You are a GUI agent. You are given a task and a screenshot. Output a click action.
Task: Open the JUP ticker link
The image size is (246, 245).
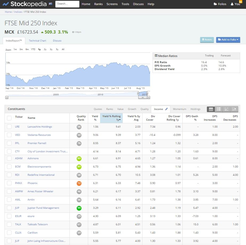point(17,208)
